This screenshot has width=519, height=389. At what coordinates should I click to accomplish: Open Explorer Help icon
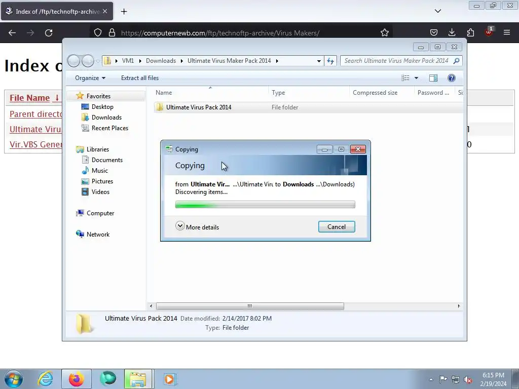[x=452, y=77]
